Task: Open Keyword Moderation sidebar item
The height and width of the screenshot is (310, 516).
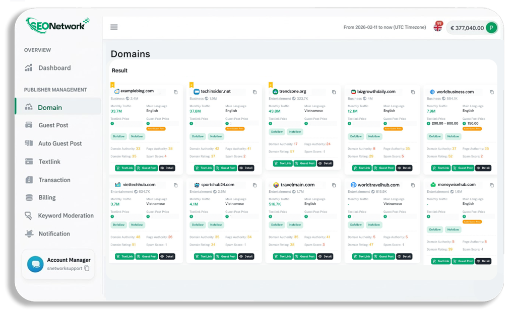Action: 66,216
